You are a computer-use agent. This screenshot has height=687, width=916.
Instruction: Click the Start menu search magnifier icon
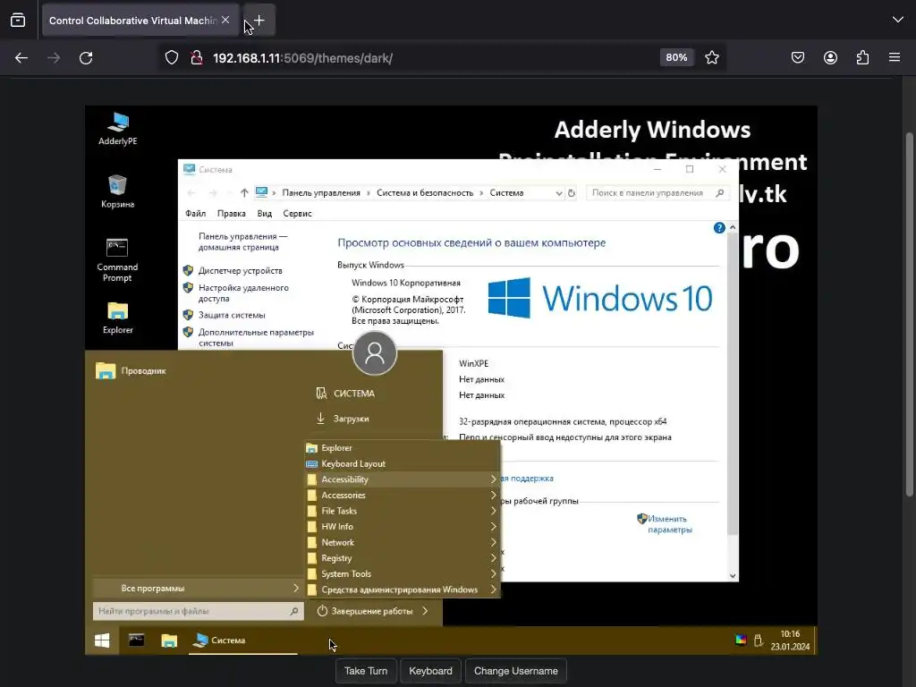[294, 611]
